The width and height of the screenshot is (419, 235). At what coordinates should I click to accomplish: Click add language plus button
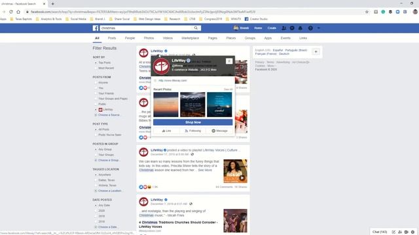[316, 52]
